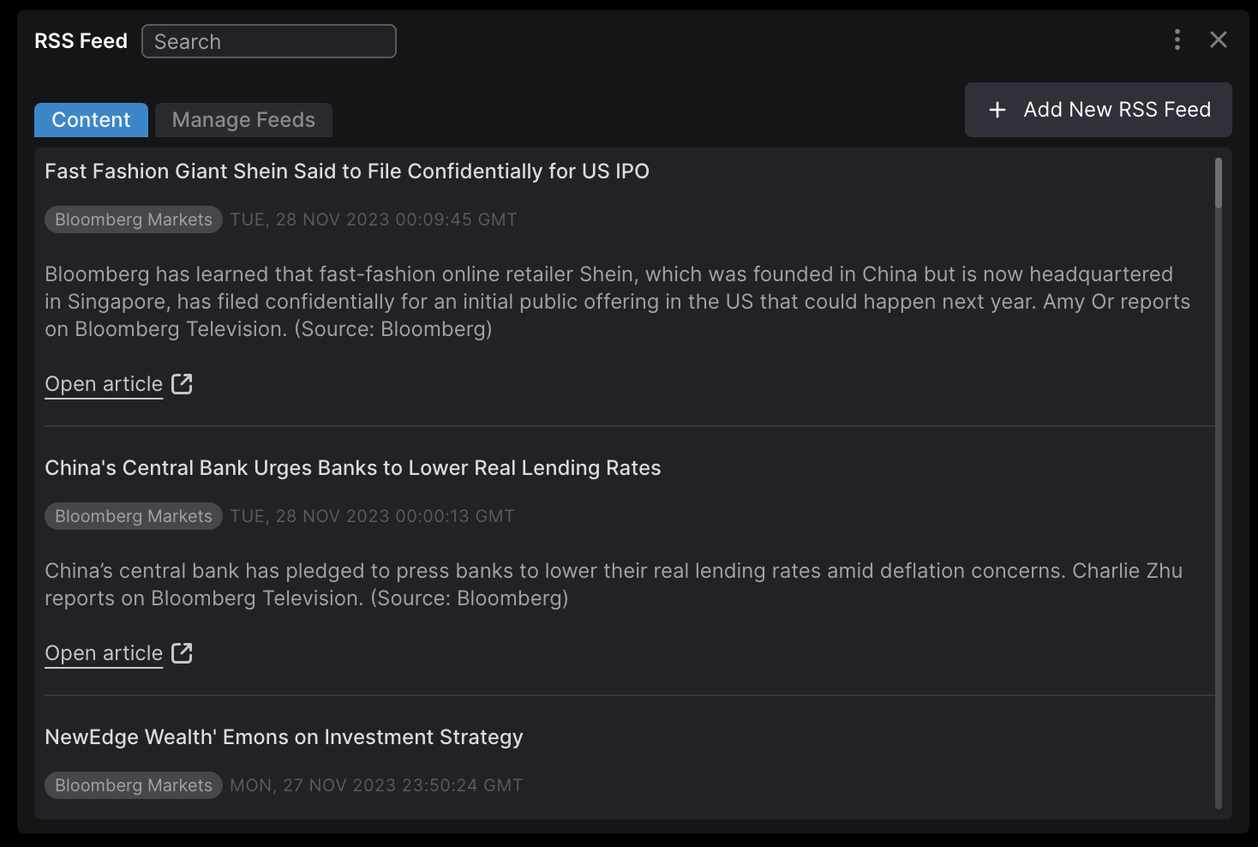The width and height of the screenshot is (1258, 847).
Task: Click the Add New RSS Feed button
Action: tap(1099, 110)
